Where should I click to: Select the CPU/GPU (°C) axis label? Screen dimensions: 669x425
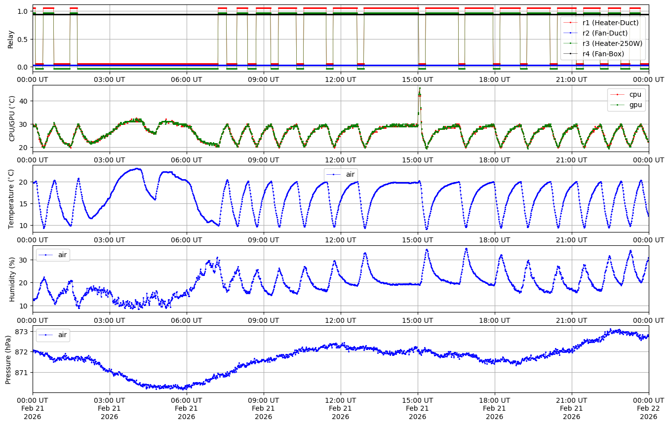12,118
